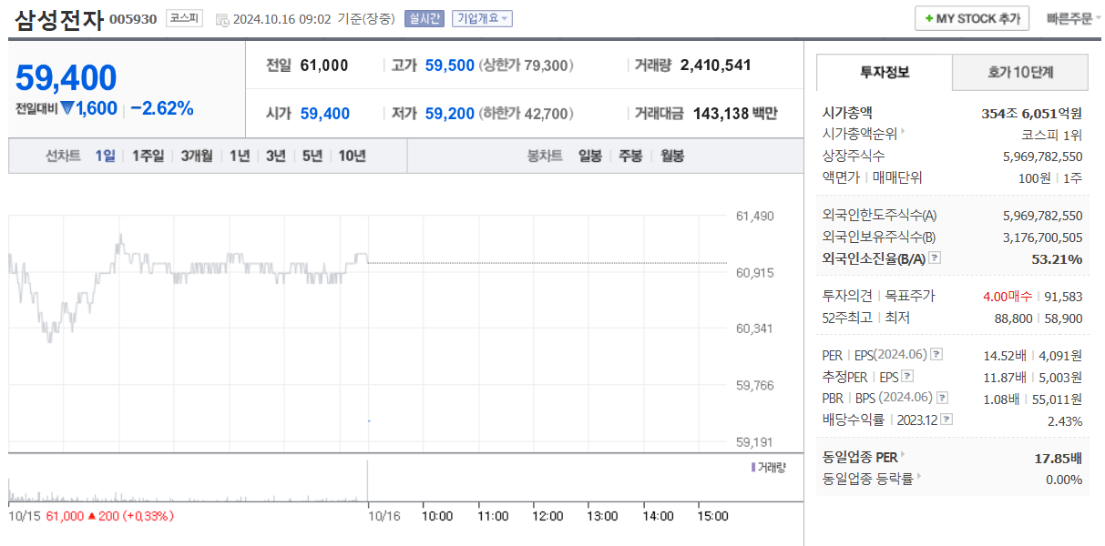Open the 기업개요 dropdown

click(483, 18)
